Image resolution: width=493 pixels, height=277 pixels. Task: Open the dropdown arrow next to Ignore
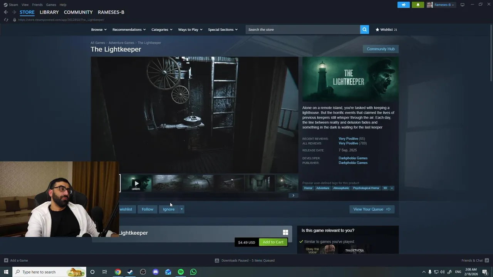point(181,209)
